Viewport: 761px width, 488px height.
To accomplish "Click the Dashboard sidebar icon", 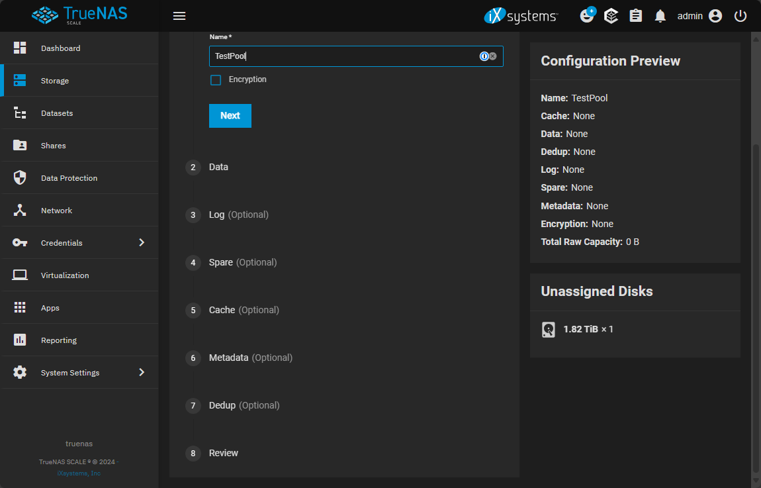I will point(20,48).
